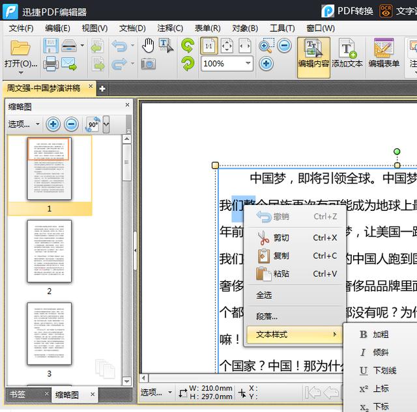Open a file with the 打开(O) folder icon

tap(20, 48)
